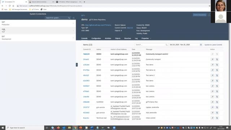Switch to third browser tab

point(68,2)
